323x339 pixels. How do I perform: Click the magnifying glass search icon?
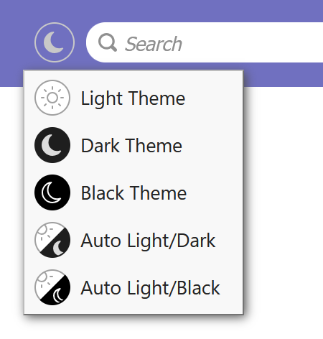click(108, 42)
